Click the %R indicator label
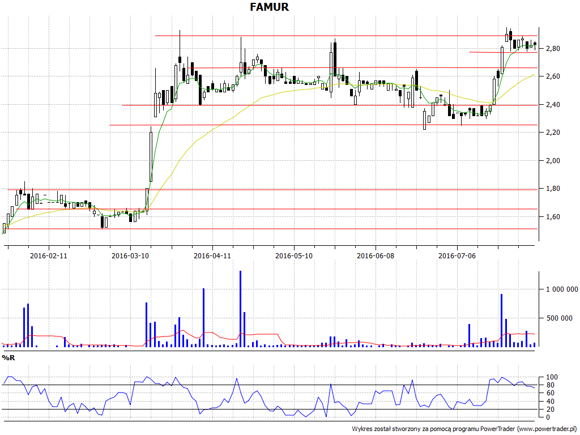The height and width of the screenshot is (435, 580). click(8, 358)
